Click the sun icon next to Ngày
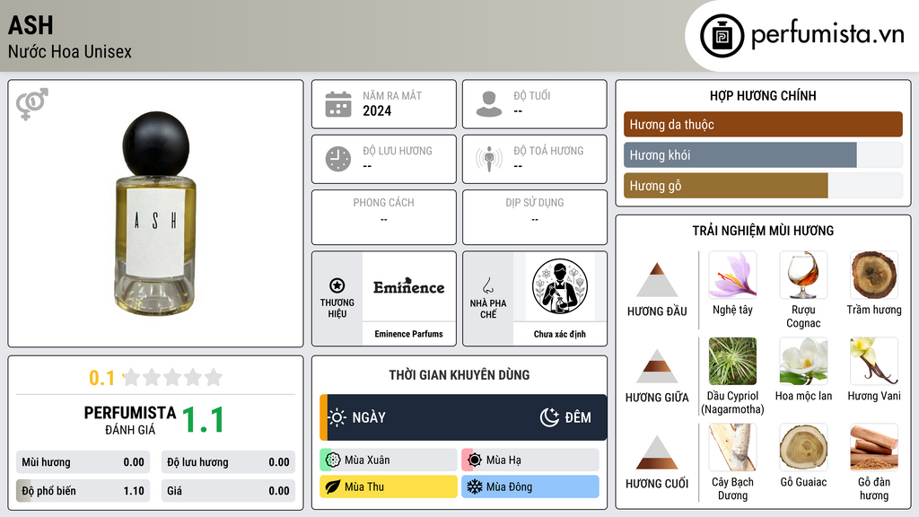The width and height of the screenshot is (919, 517). coord(337,417)
